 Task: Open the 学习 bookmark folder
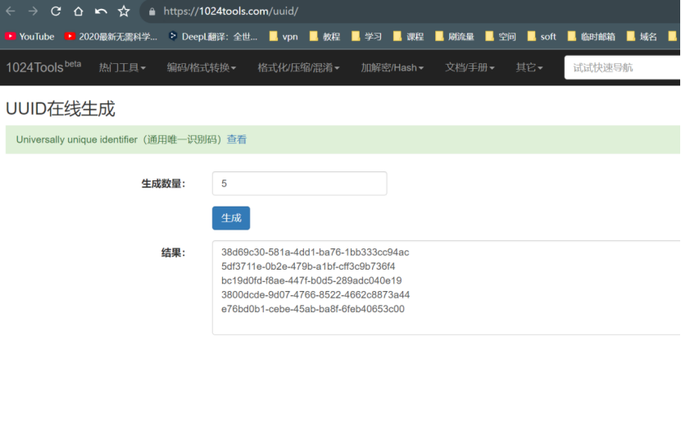(x=366, y=37)
